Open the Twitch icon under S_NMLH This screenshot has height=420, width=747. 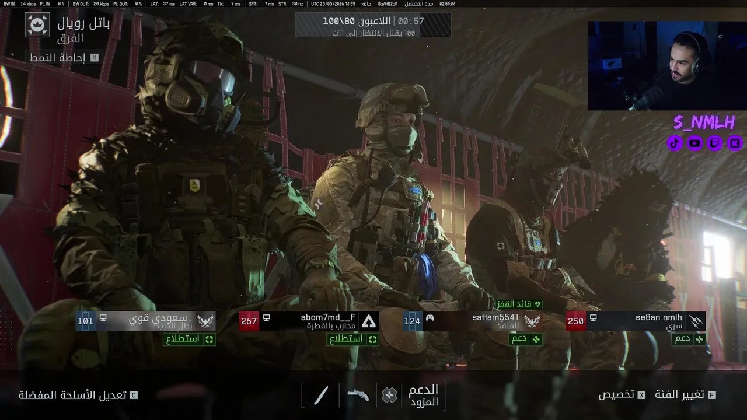(715, 143)
